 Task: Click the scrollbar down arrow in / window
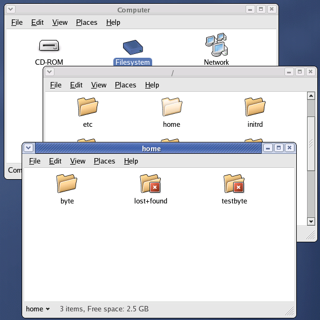click(311, 221)
